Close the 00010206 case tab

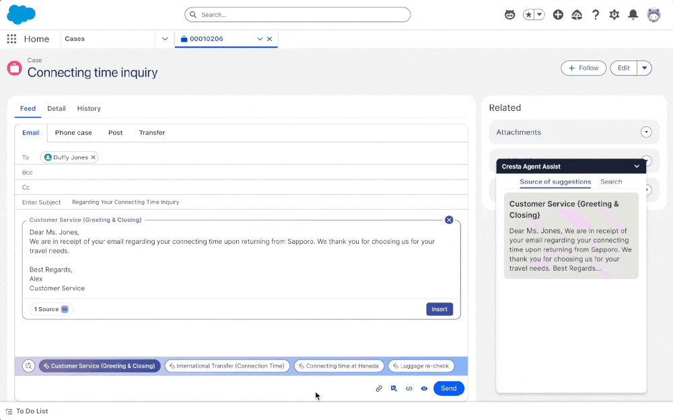(x=270, y=39)
